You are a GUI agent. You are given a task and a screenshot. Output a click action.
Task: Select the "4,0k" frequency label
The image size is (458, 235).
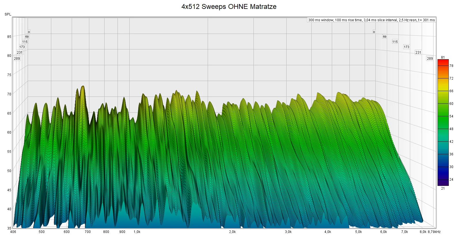pyautogui.click(x=328, y=232)
